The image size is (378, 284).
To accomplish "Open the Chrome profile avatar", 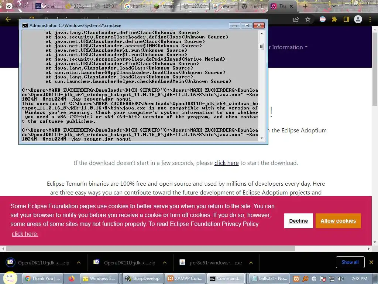I will tap(358, 19).
